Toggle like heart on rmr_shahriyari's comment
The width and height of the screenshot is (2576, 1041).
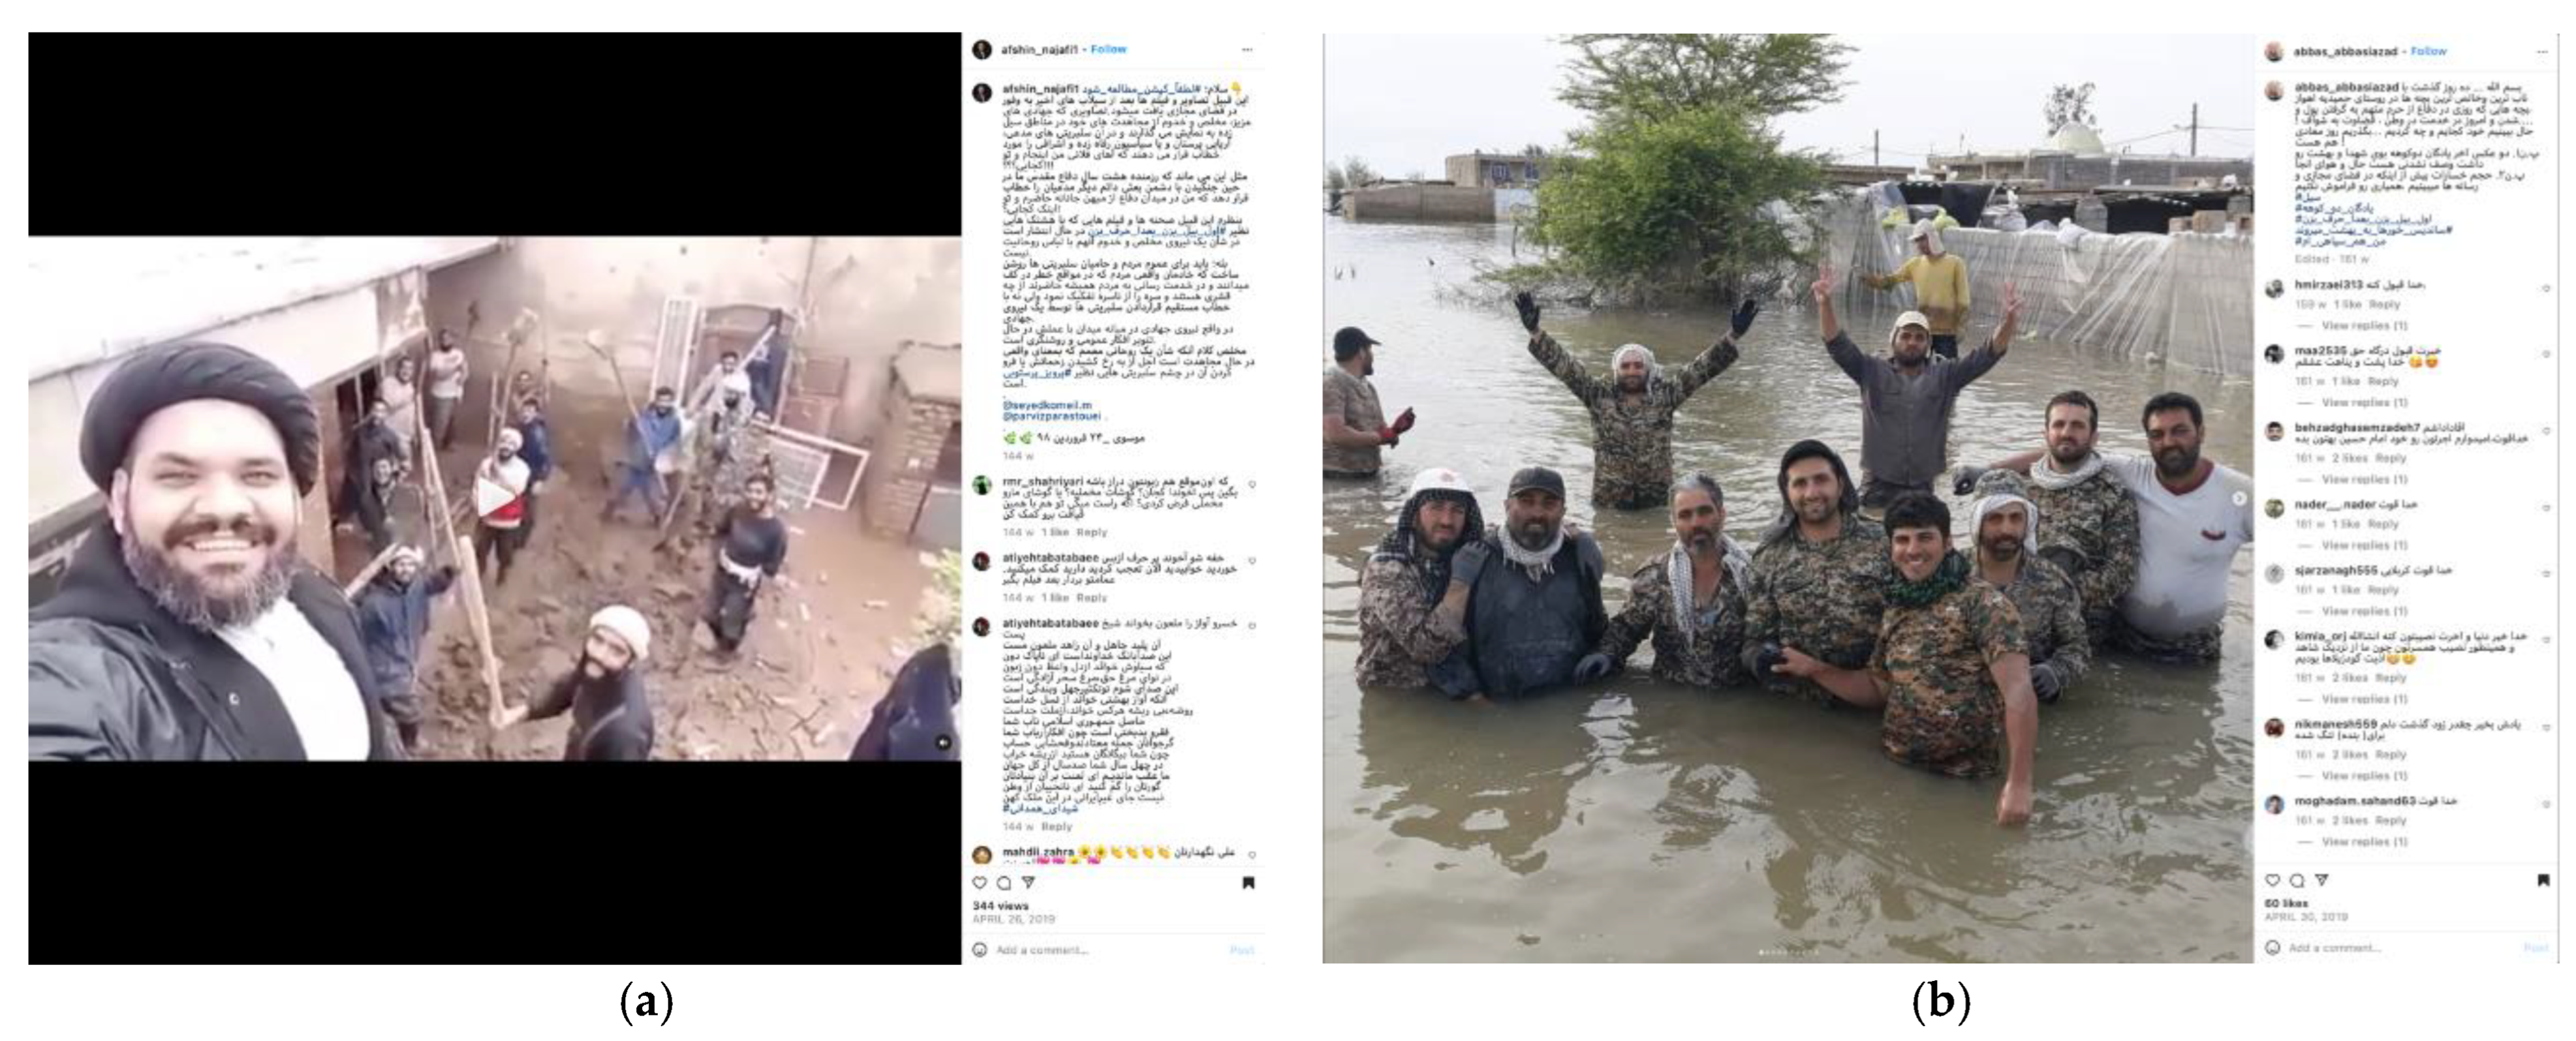tap(1252, 485)
